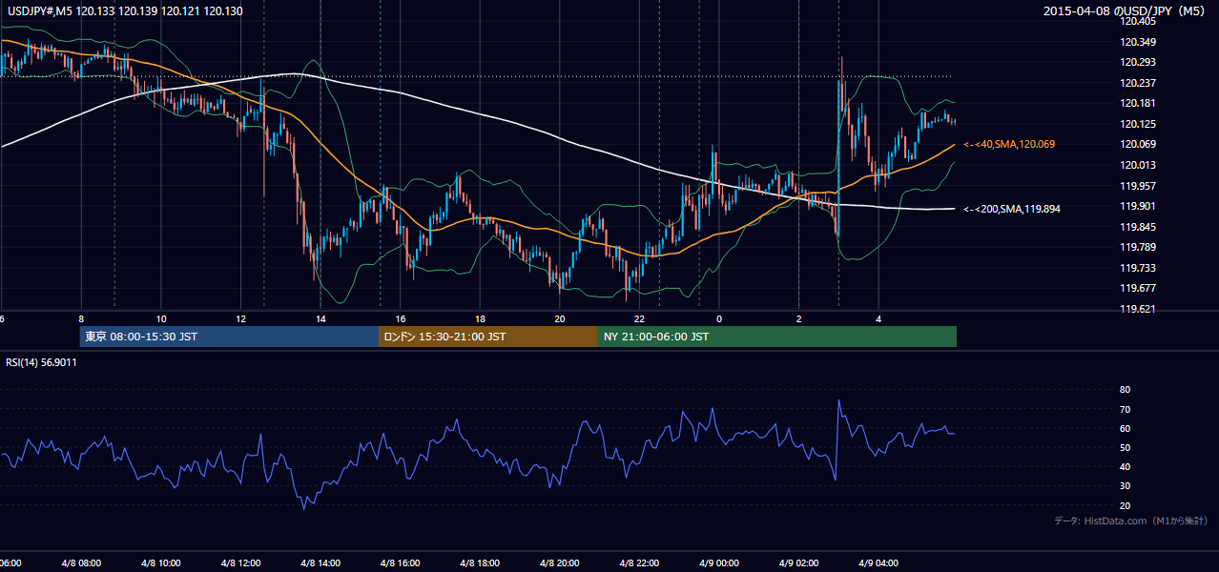Screen dimensions: 1219x572
Task: Click price axis value 119.845
Action: pos(1138,227)
